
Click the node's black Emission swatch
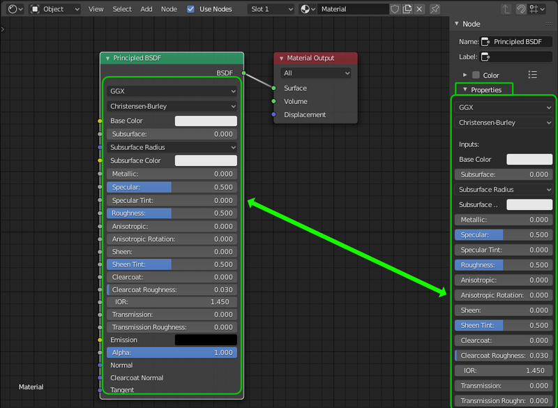pos(206,340)
